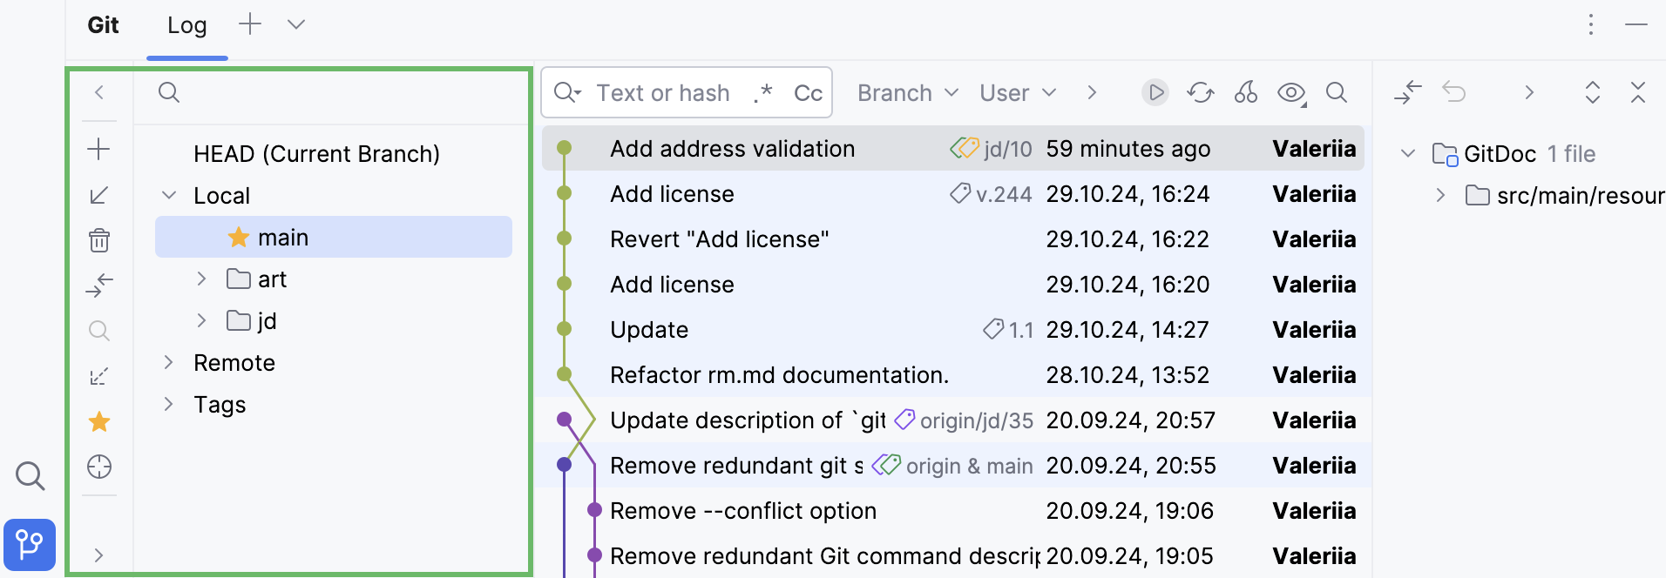
Task: Open the Git tool window sidebar icon
Action: point(30,545)
